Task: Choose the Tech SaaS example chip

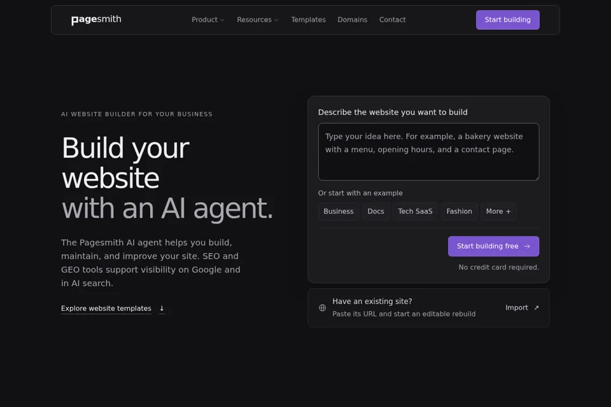Action: click(415, 212)
